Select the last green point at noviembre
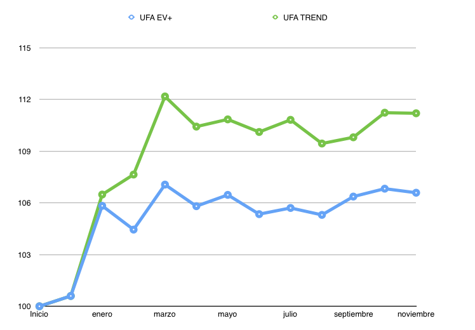 pyautogui.click(x=416, y=113)
